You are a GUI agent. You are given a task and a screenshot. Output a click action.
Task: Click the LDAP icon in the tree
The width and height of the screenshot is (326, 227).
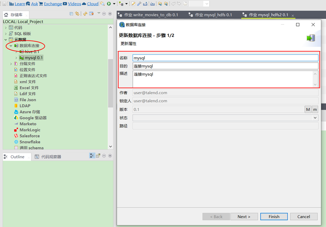tap(16, 106)
